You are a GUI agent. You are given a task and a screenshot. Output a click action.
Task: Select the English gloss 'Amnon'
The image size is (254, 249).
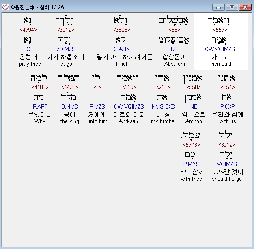point(194,121)
